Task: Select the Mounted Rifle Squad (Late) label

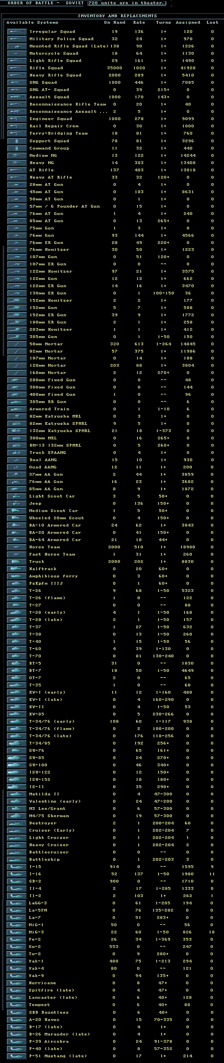Action: coord(69,46)
